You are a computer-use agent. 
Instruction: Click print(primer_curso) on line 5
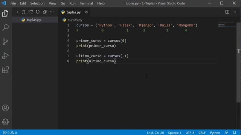pos(96,46)
